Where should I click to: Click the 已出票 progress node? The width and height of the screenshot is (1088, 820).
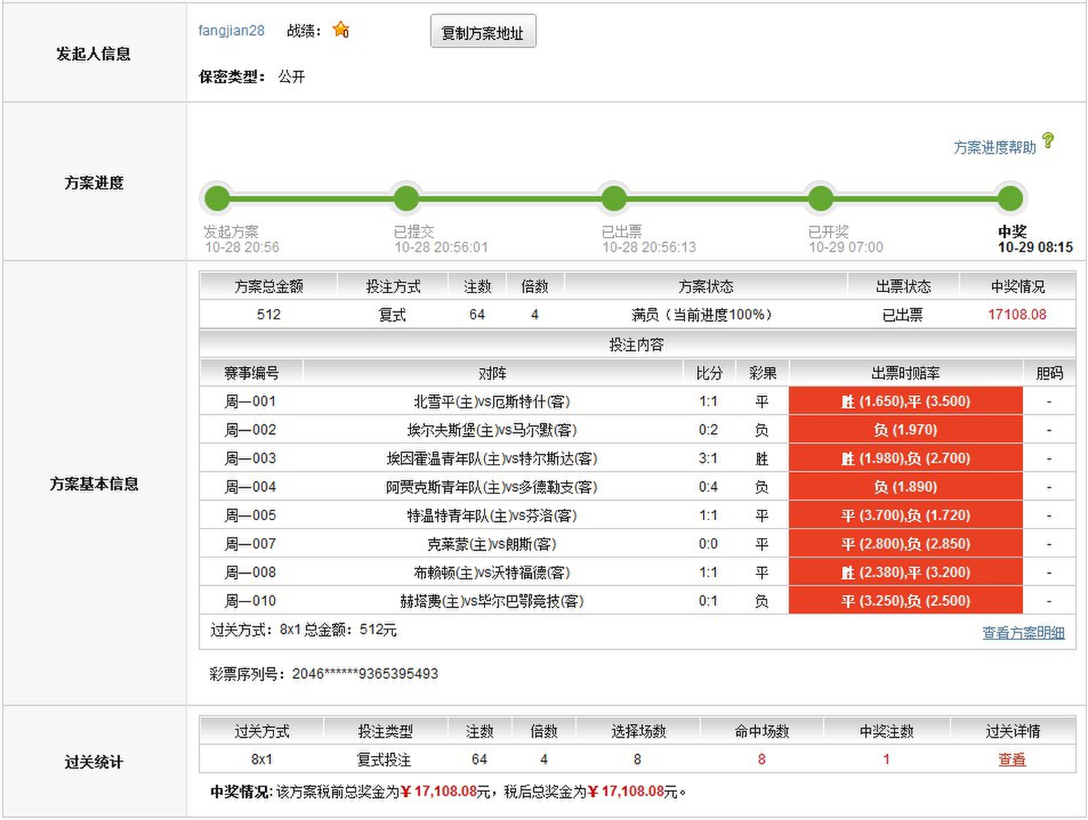(614, 198)
